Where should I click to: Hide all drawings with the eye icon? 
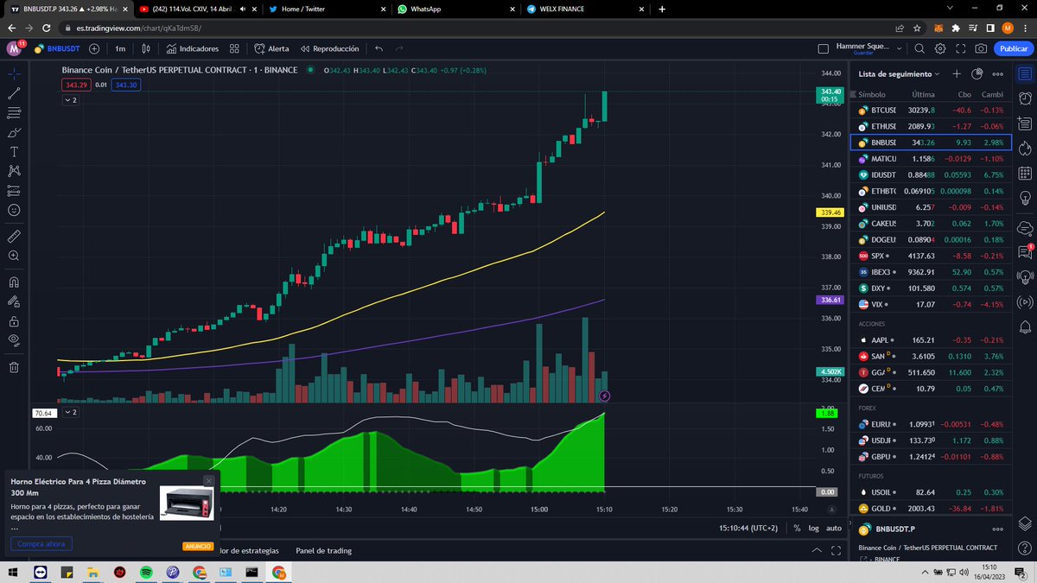click(x=14, y=340)
